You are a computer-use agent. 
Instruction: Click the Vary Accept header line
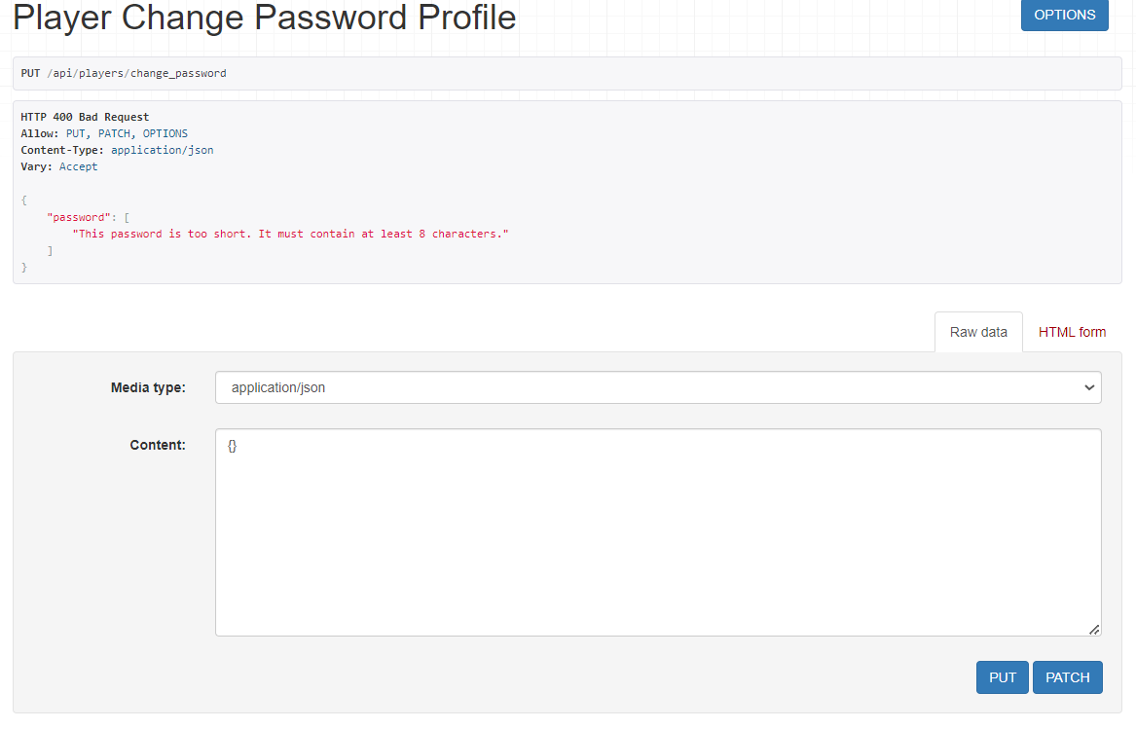59,166
